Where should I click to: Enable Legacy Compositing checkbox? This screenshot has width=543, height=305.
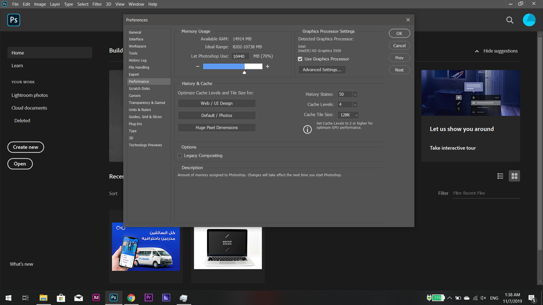click(x=179, y=156)
